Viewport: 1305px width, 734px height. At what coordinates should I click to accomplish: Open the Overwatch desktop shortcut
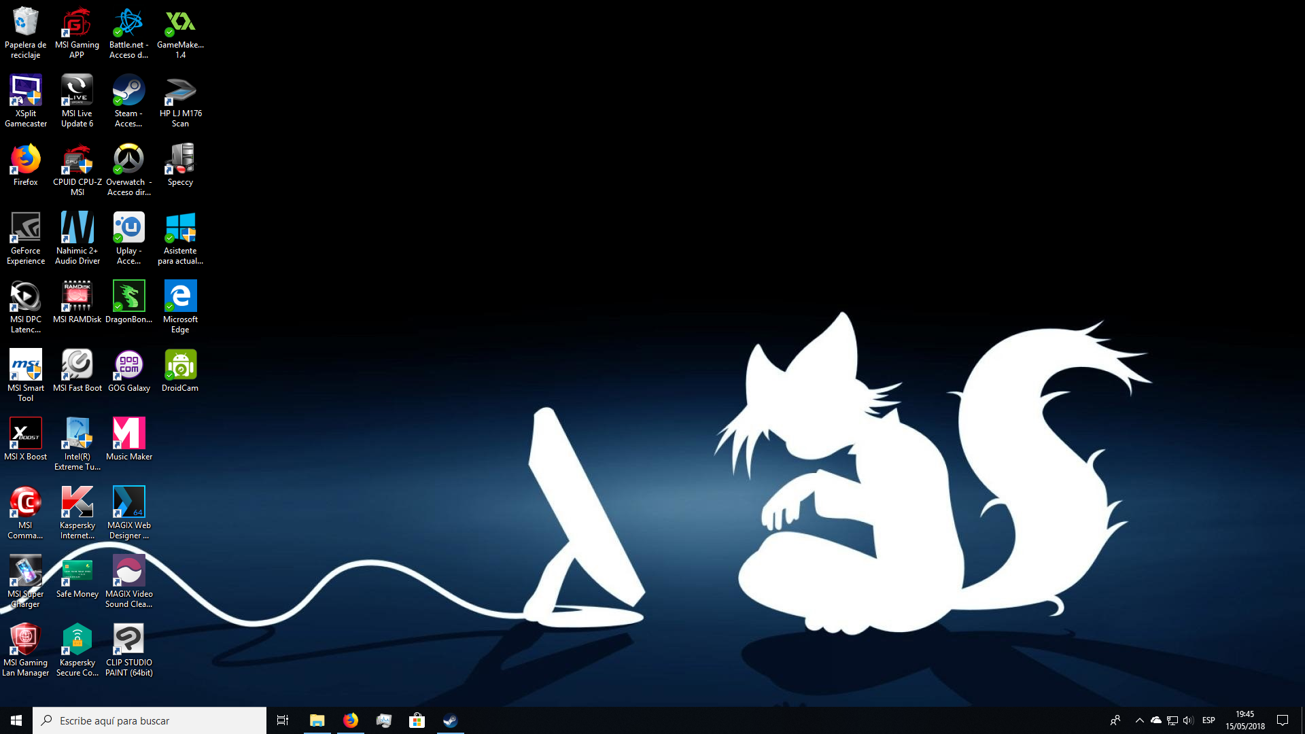[x=128, y=170]
